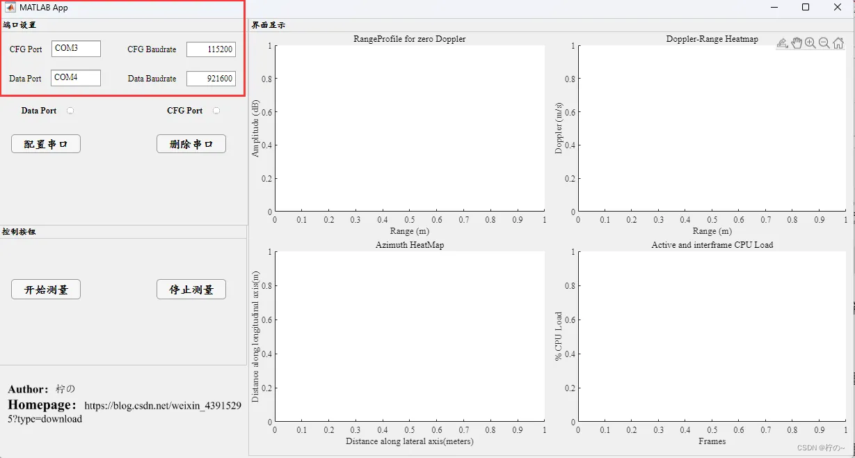Click the Doppler-Range Heatmap plot area
The width and height of the screenshot is (855, 458).
(712, 129)
